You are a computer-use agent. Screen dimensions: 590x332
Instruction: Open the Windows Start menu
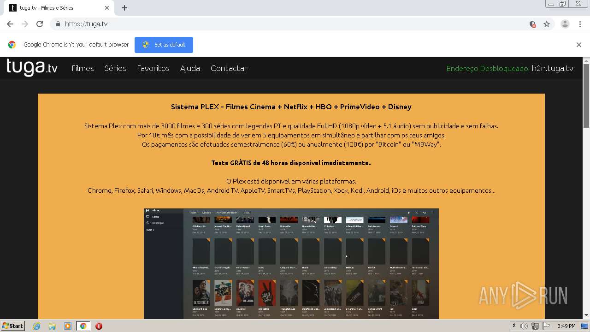[x=12, y=326]
